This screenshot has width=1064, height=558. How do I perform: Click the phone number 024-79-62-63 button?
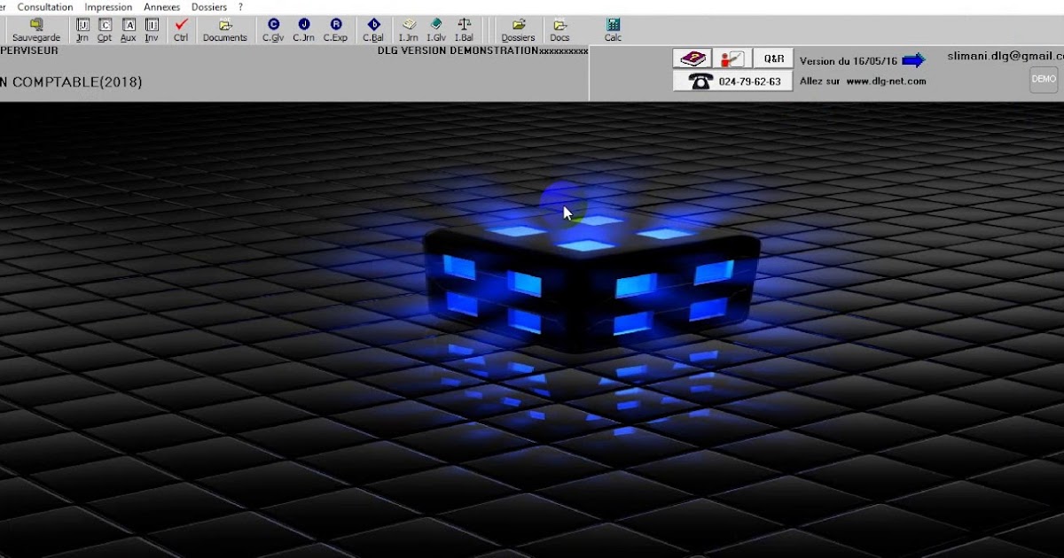click(732, 81)
